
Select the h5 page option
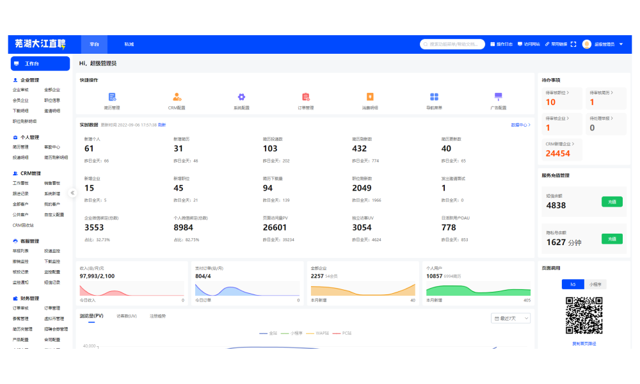(x=573, y=284)
